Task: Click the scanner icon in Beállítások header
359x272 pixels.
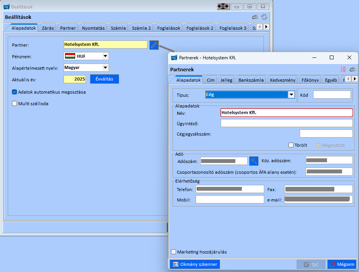Action: 255,17
